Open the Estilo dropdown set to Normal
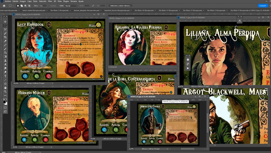The image size is (271, 153). tap(71, 6)
